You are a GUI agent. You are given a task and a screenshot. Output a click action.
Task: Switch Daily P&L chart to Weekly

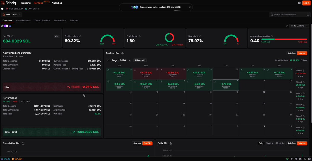270,143
